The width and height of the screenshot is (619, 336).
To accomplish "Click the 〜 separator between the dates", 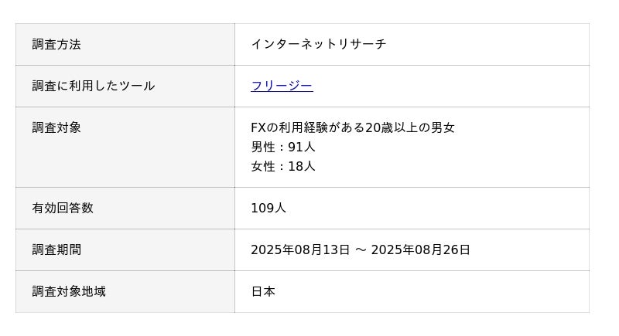I will click(361, 249).
